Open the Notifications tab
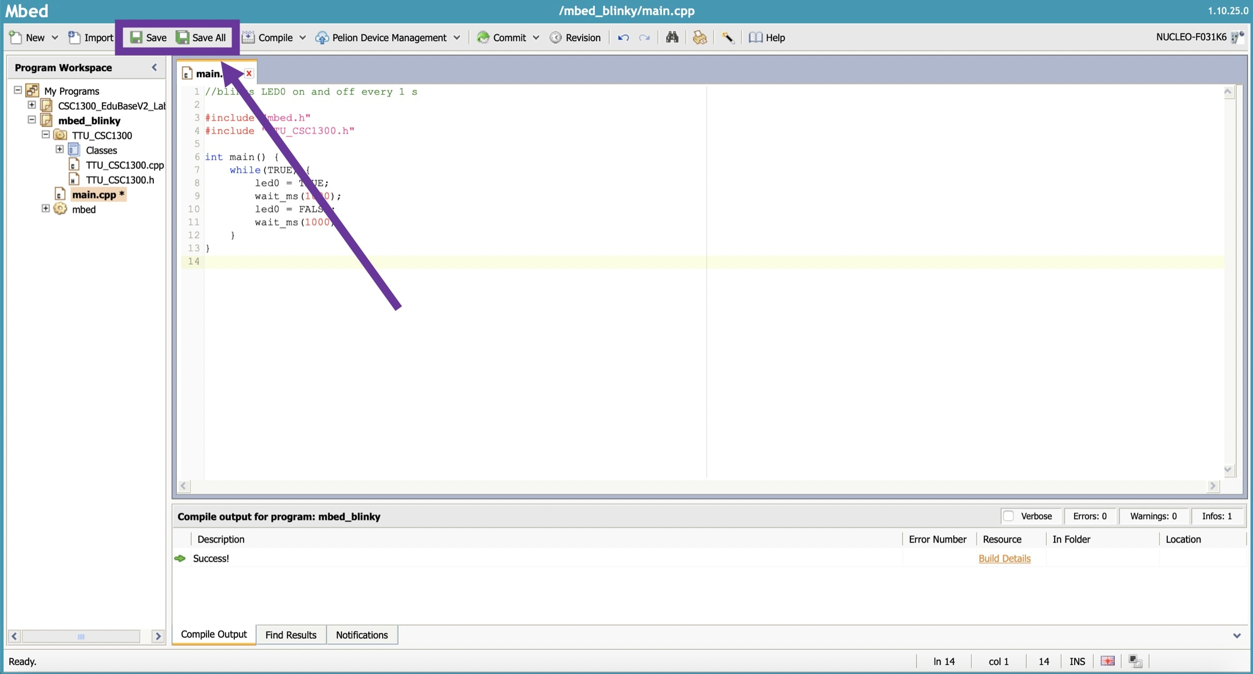The height and width of the screenshot is (674, 1253). pyautogui.click(x=362, y=635)
